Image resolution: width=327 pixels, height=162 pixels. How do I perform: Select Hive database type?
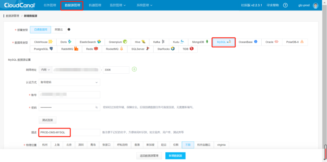coord(140,42)
